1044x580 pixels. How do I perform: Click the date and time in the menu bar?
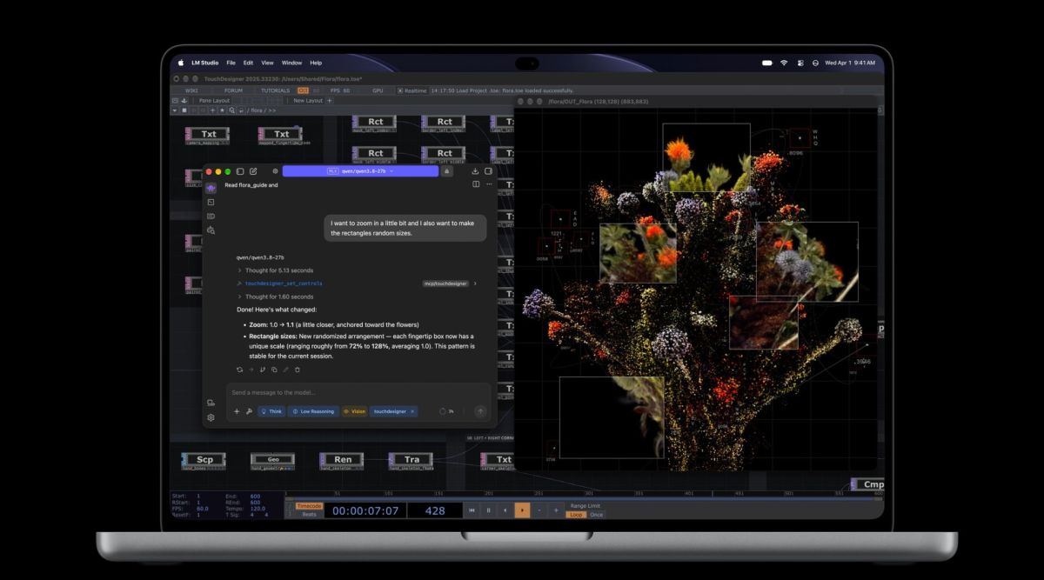[850, 63]
